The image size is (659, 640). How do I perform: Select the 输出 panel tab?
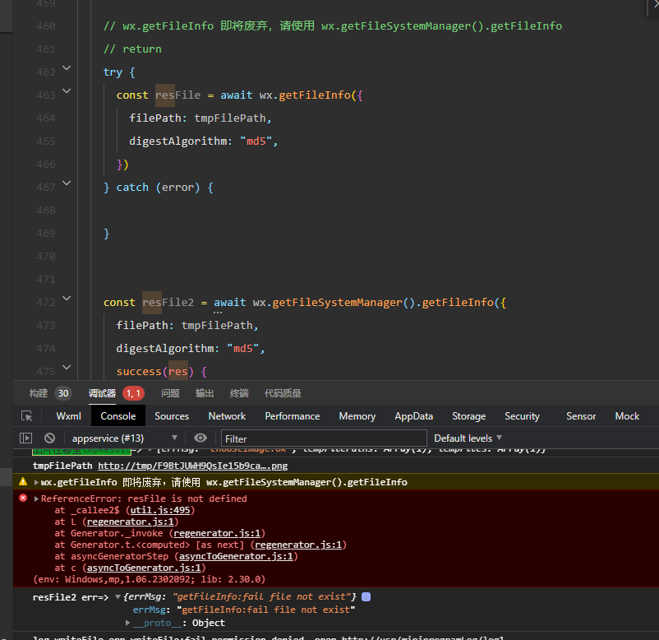pos(205,393)
